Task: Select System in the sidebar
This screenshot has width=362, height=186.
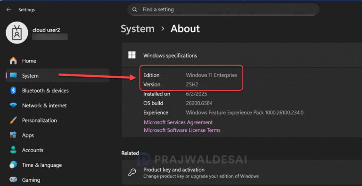Action: click(58, 76)
